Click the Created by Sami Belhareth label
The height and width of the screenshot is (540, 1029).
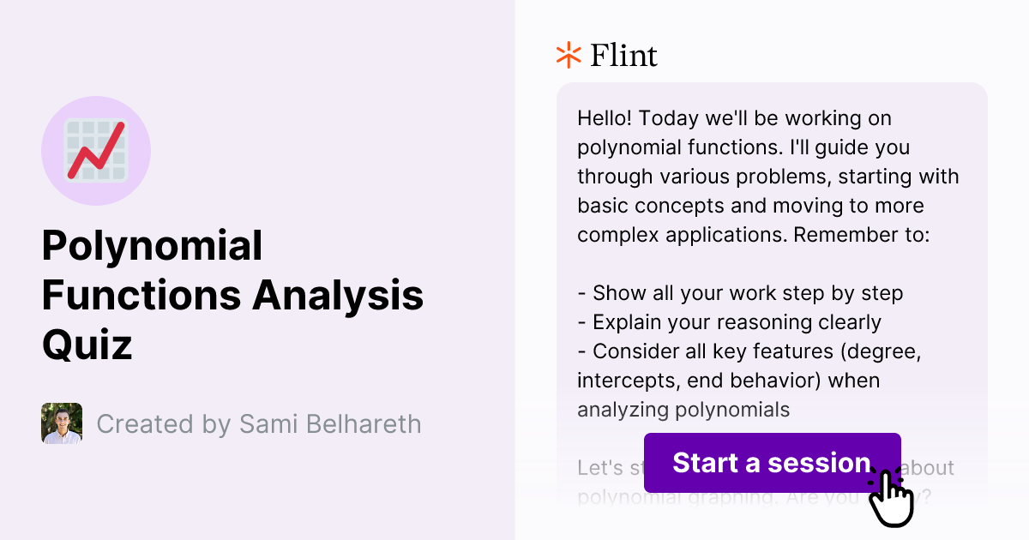point(258,423)
